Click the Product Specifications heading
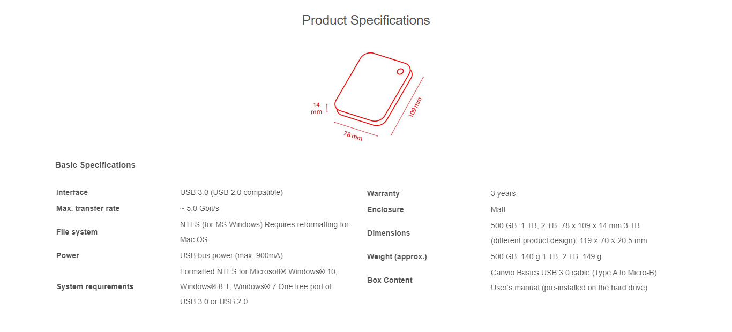 tap(366, 20)
